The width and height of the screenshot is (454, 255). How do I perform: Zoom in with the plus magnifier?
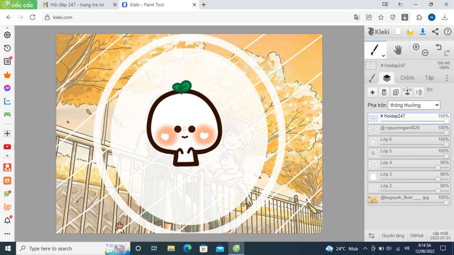click(x=416, y=47)
